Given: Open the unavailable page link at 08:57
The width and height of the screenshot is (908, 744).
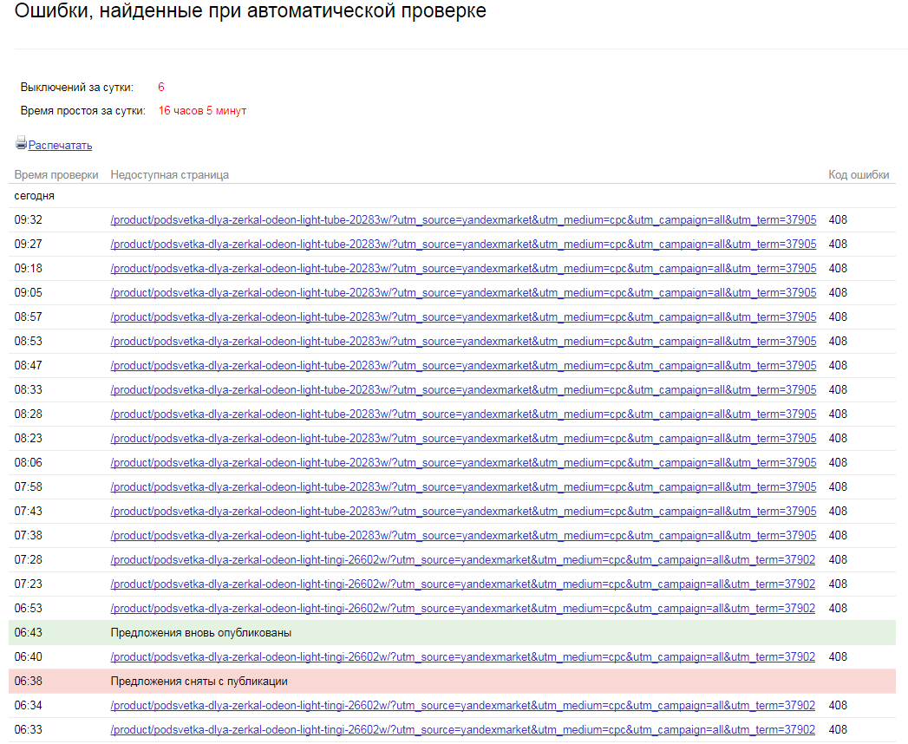Looking at the screenshot, I should pyautogui.click(x=463, y=317).
